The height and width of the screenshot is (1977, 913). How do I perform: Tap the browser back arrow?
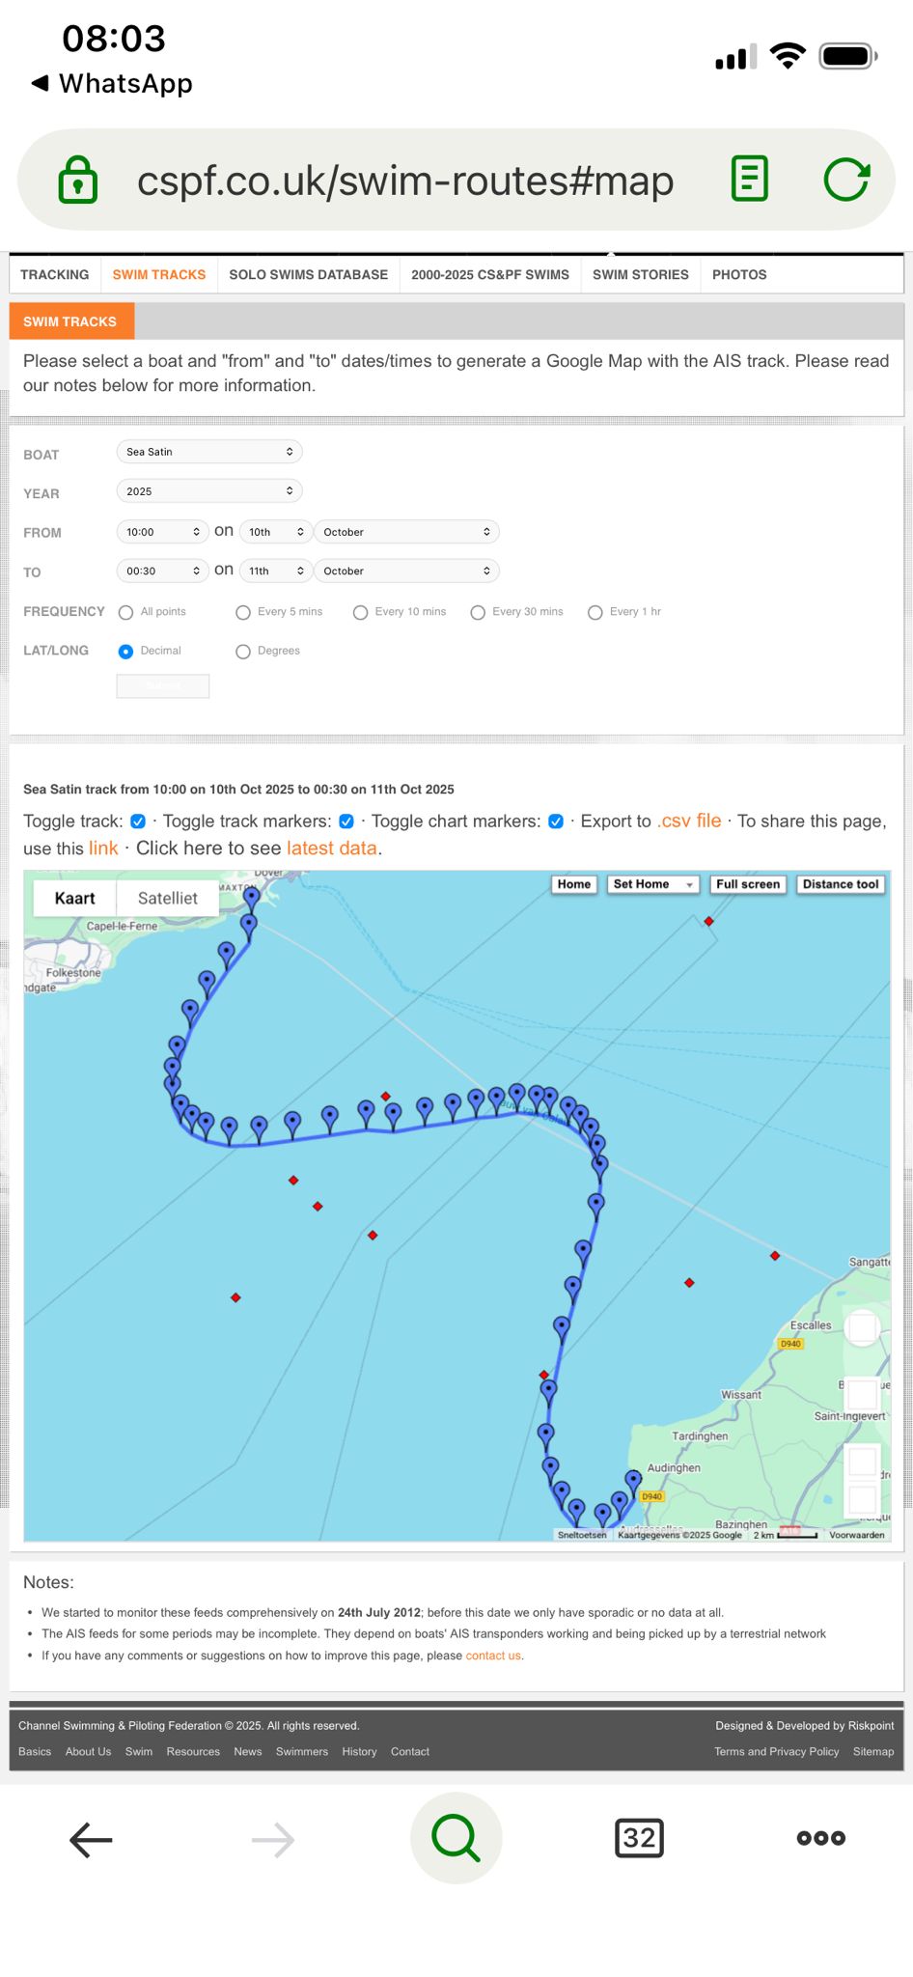tap(91, 1839)
